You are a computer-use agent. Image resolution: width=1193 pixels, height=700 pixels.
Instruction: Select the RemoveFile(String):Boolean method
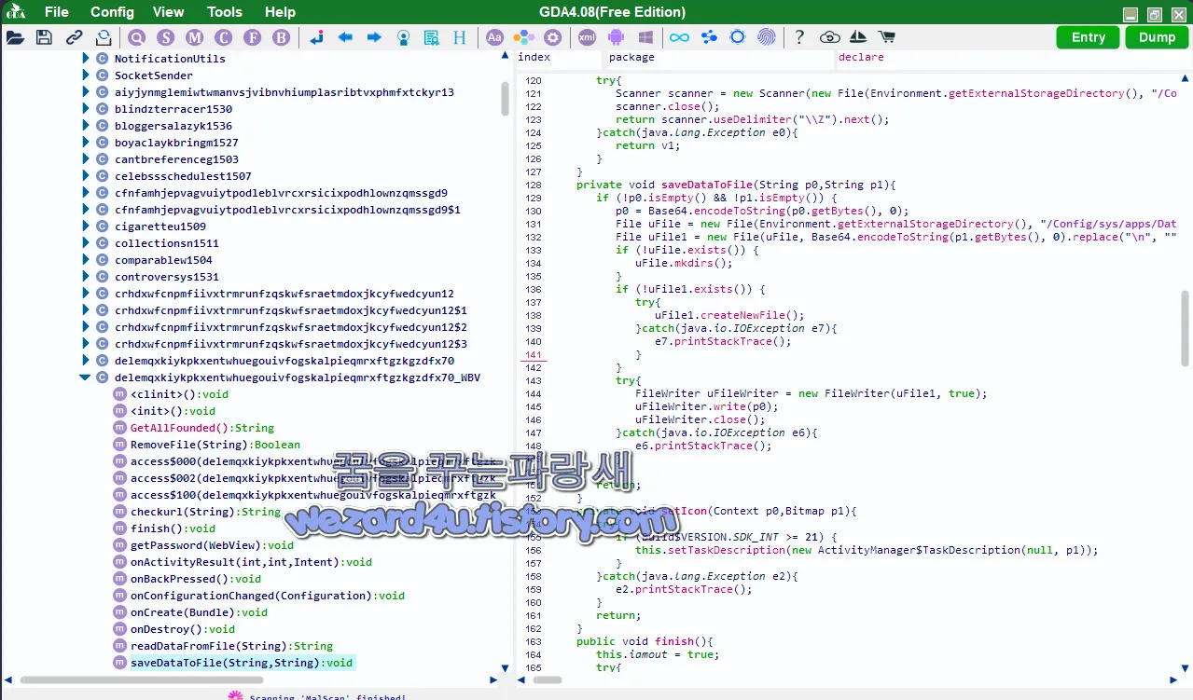[x=215, y=445]
